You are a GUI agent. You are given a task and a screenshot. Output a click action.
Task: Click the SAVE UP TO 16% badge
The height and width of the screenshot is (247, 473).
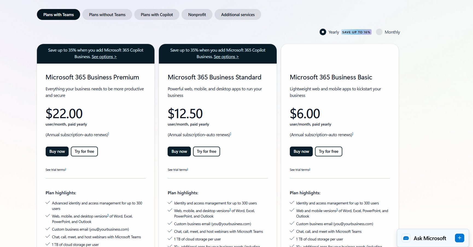click(356, 32)
